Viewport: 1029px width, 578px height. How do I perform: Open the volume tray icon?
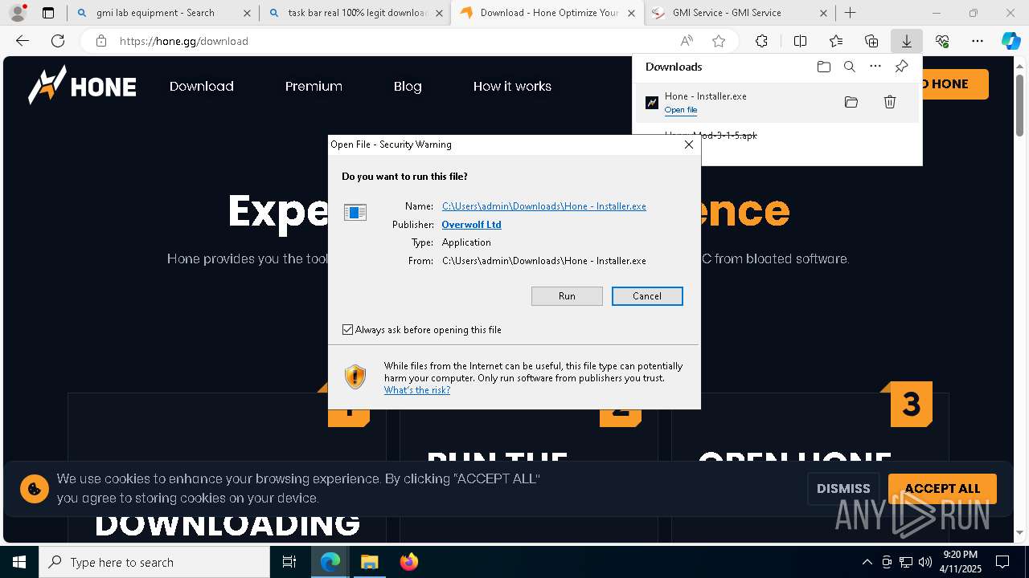click(x=925, y=562)
